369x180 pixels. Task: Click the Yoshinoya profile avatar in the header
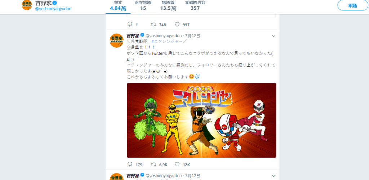[27, 5]
